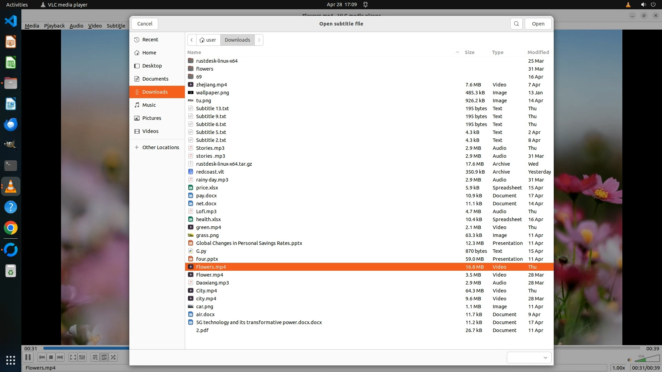This screenshot has width=662, height=372.
Task: Open the Subtitle menu
Action: [116, 26]
